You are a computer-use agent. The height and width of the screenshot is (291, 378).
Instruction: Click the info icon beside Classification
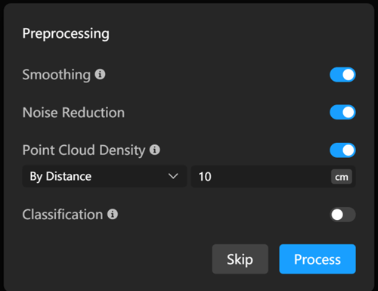(x=113, y=214)
